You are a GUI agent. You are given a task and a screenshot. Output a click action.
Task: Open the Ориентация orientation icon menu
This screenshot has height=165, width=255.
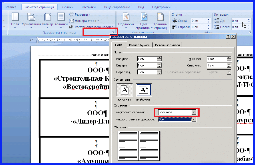(x=31, y=18)
